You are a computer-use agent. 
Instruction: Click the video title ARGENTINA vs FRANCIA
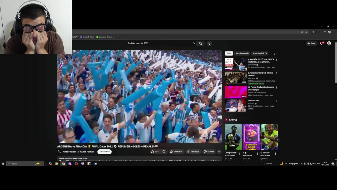pos(107,146)
